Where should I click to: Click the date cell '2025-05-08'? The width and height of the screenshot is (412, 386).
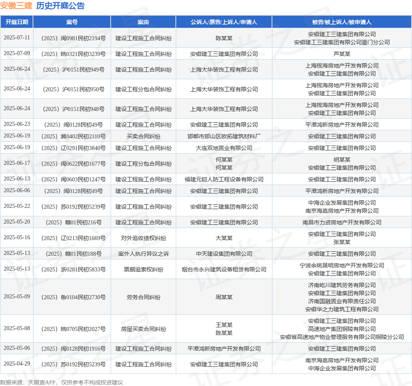17,329
